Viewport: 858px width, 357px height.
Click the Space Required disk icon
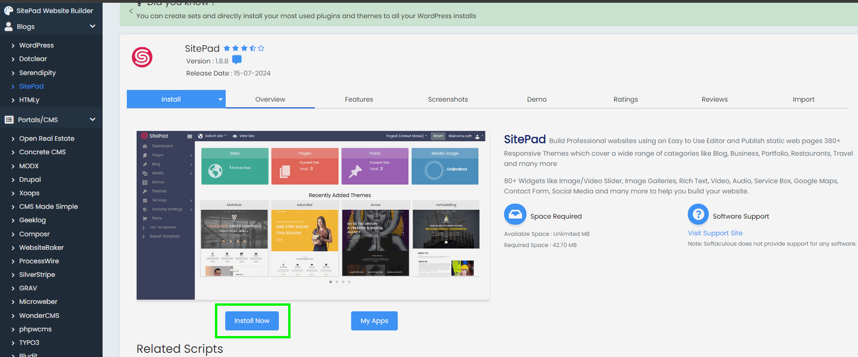point(515,214)
